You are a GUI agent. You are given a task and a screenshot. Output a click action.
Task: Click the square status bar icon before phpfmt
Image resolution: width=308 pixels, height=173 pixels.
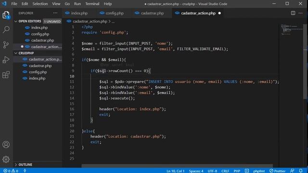247,171
